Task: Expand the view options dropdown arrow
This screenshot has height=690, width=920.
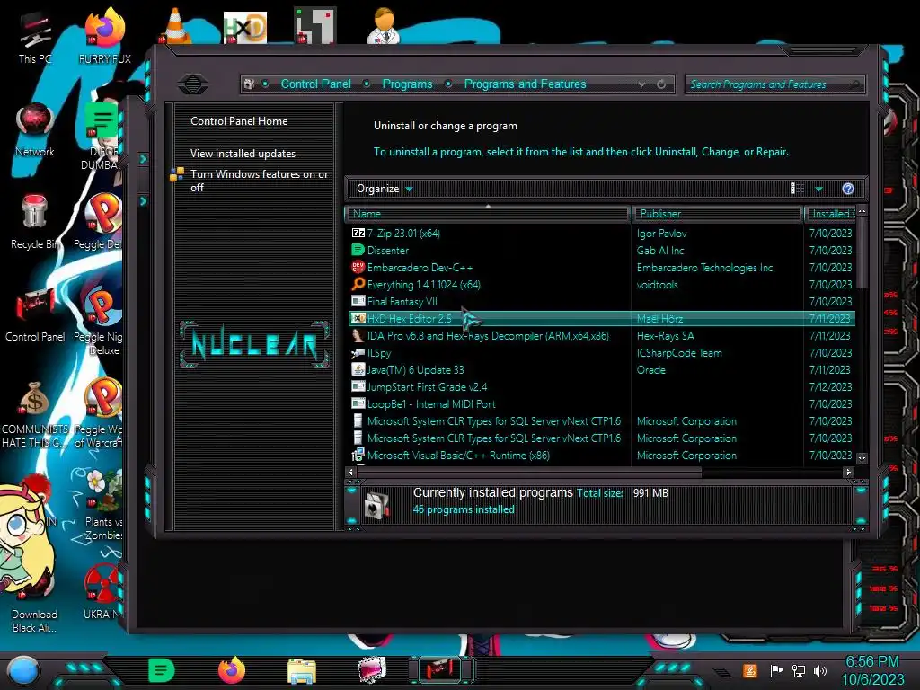Action: click(x=819, y=189)
